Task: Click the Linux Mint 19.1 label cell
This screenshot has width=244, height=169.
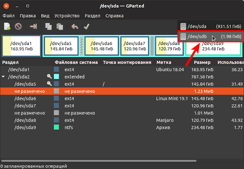Action: click(x=172, y=98)
